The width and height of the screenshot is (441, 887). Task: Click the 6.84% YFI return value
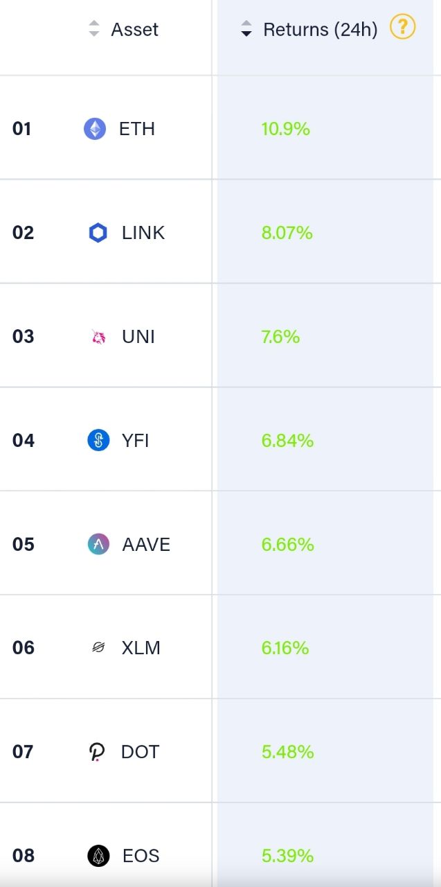(287, 441)
